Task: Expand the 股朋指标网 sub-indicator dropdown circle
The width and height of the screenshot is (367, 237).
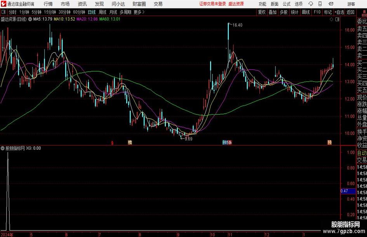Action: pos(2,148)
